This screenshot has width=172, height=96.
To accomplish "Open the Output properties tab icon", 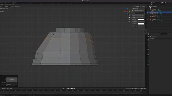I will [148, 41].
